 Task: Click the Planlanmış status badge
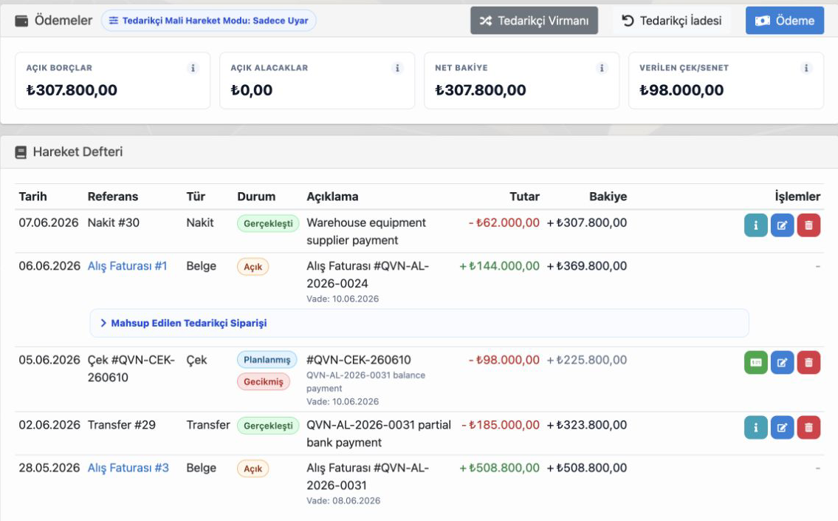pyautogui.click(x=267, y=359)
